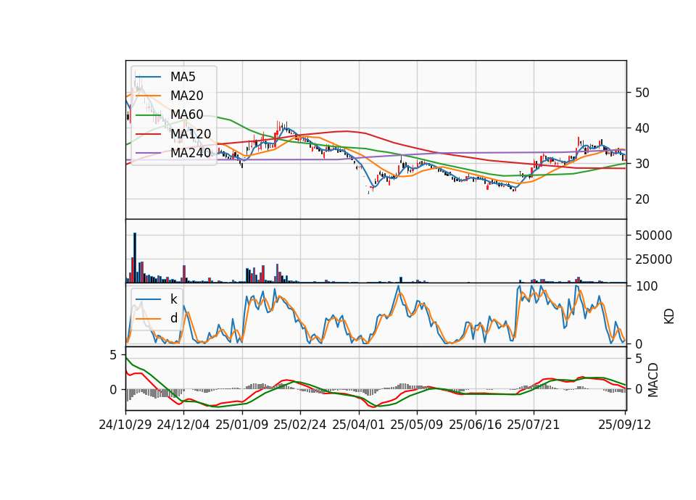Click the orange MA20 legend line sample
Viewport: 696px width, 500px height.
(148, 96)
